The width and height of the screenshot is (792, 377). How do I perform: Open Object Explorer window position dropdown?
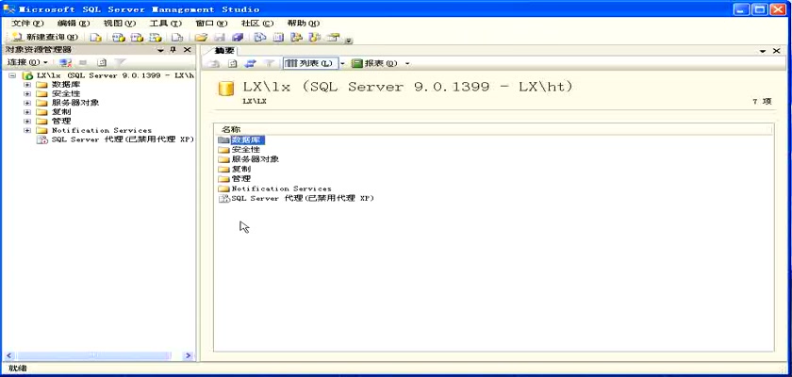click(160, 50)
